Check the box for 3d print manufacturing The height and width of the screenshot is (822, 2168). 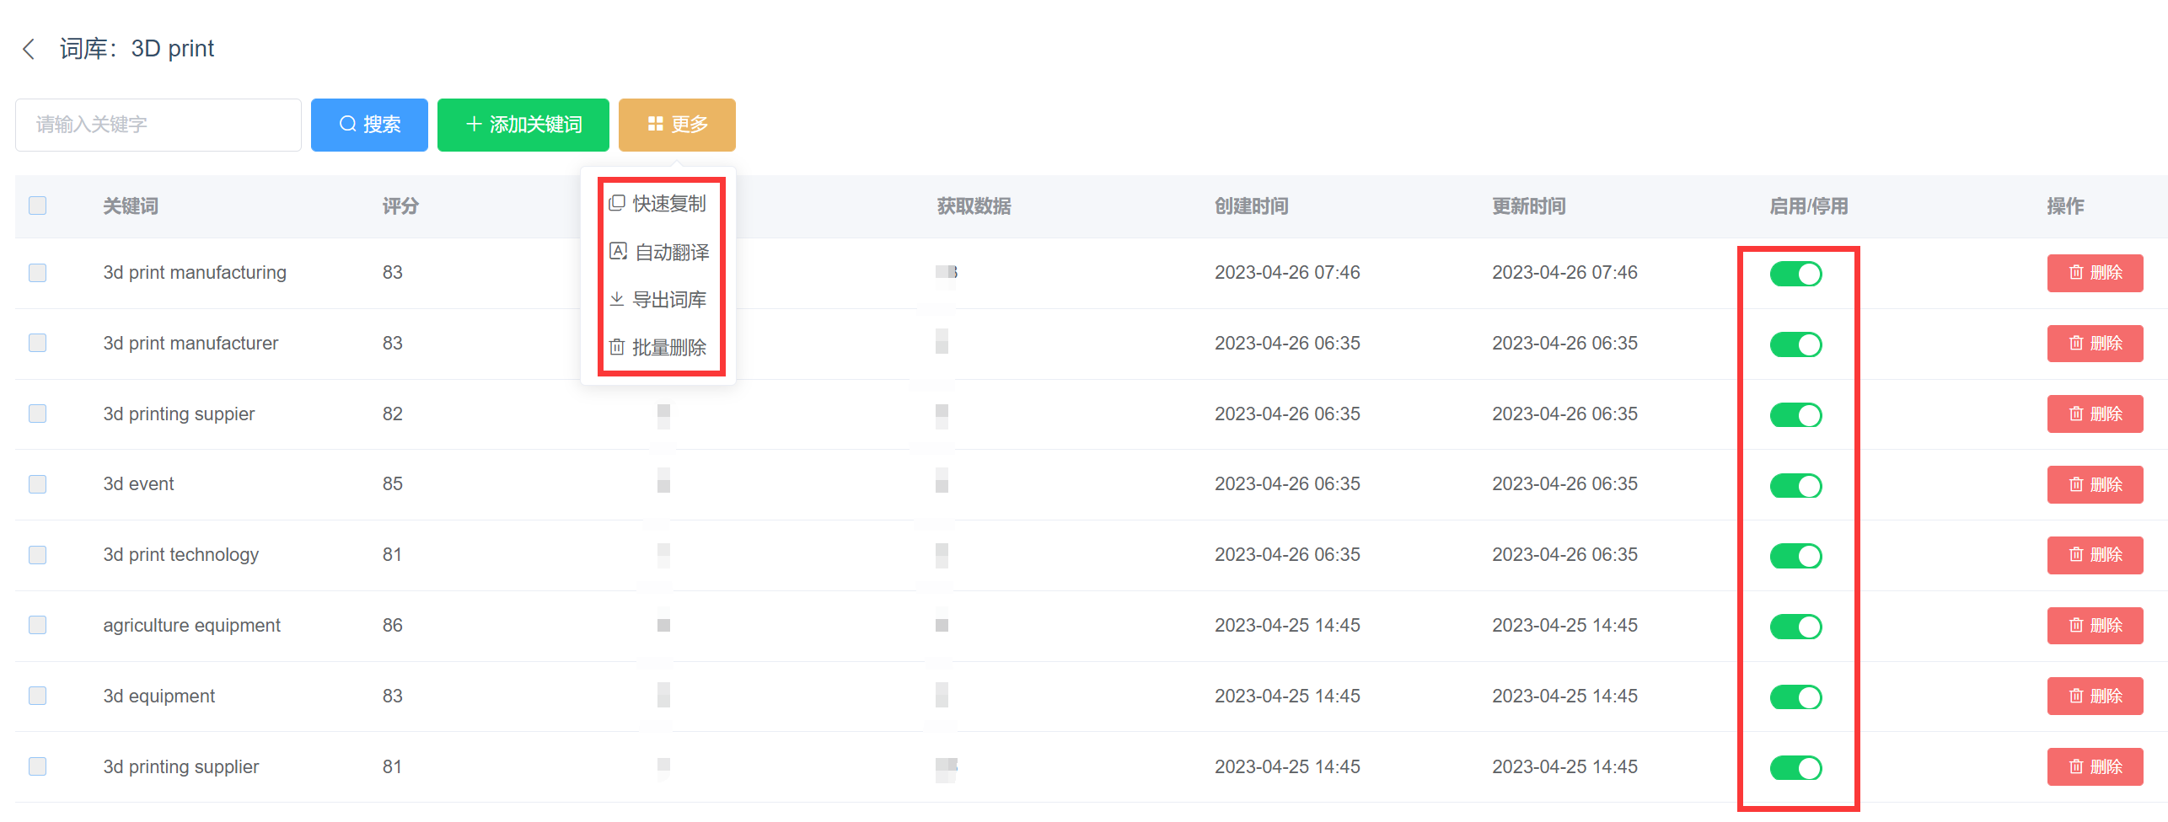38,273
